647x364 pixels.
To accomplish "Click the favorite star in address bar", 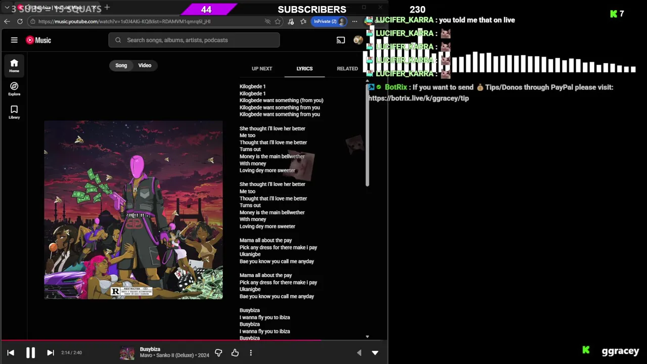I will 278,21.
